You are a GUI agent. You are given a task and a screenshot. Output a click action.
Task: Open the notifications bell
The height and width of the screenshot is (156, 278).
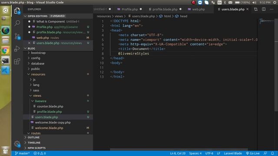pos(272,153)
